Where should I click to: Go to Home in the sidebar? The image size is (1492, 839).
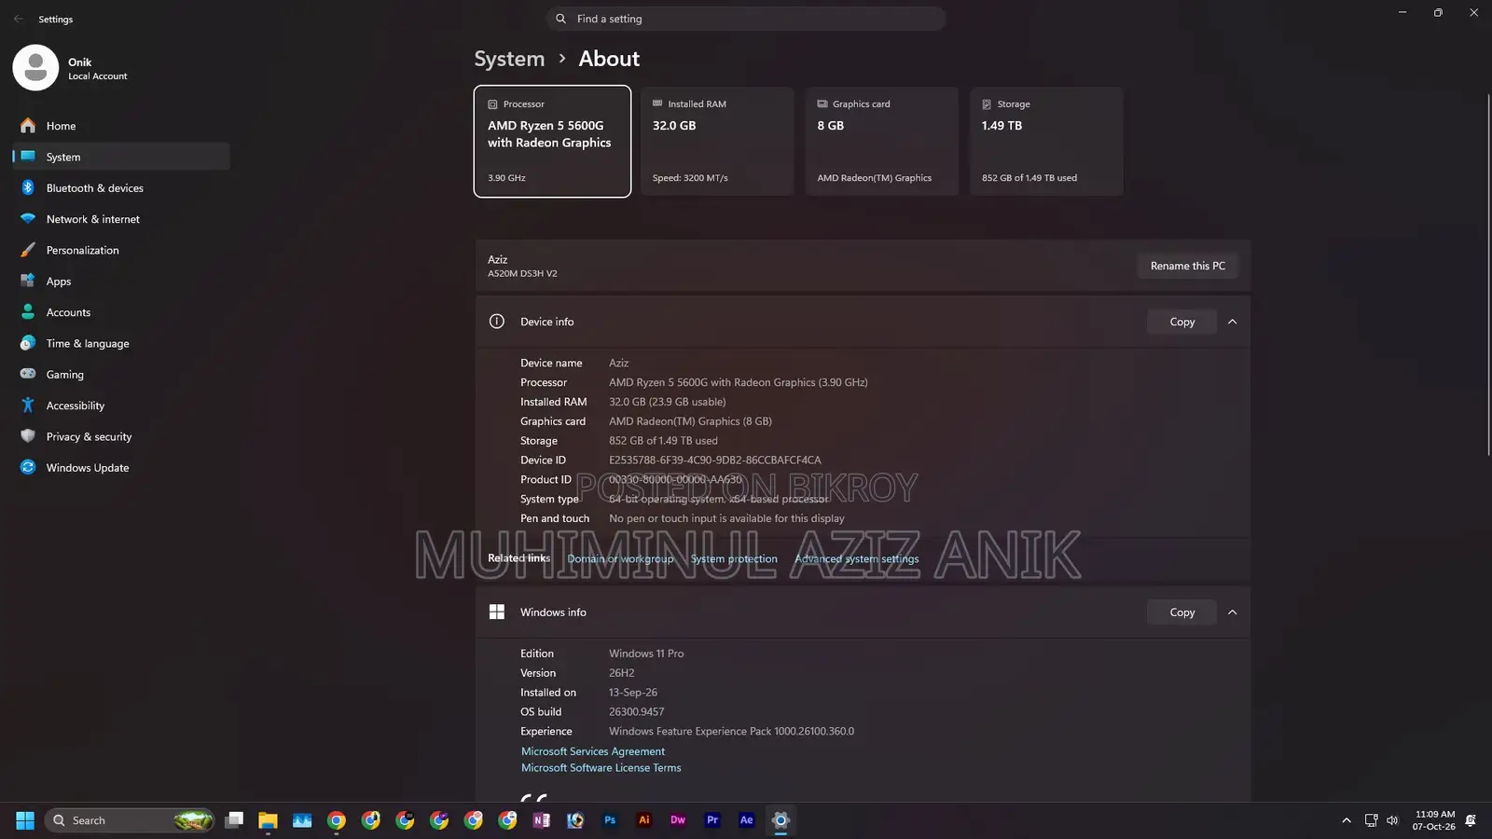[x=121, y=126]
